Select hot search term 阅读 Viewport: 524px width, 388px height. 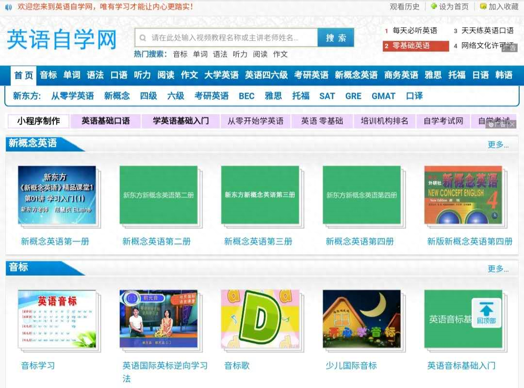[260, 54]
